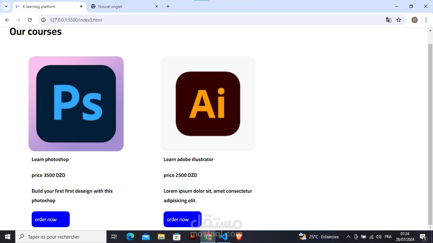Image resolution: width=433 pixels, height=243 pixels.
Task: Click the "Learn photoshop" title
Action: point(50,159)
